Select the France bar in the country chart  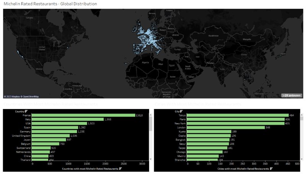click(x=84, y=115)
